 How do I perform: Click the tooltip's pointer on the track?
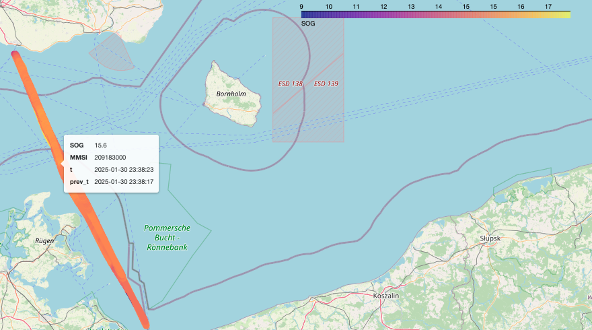[63, 163]
